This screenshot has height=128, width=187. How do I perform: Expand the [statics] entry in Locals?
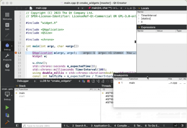(139, 19)
